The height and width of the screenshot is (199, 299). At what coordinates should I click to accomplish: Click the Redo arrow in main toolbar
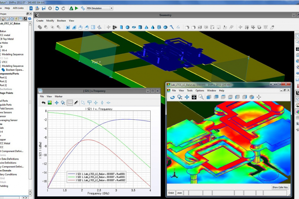click(x=63, y=8)
